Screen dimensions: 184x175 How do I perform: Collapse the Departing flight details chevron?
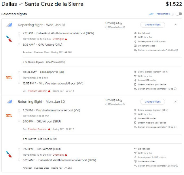click(x=176, y=25)
